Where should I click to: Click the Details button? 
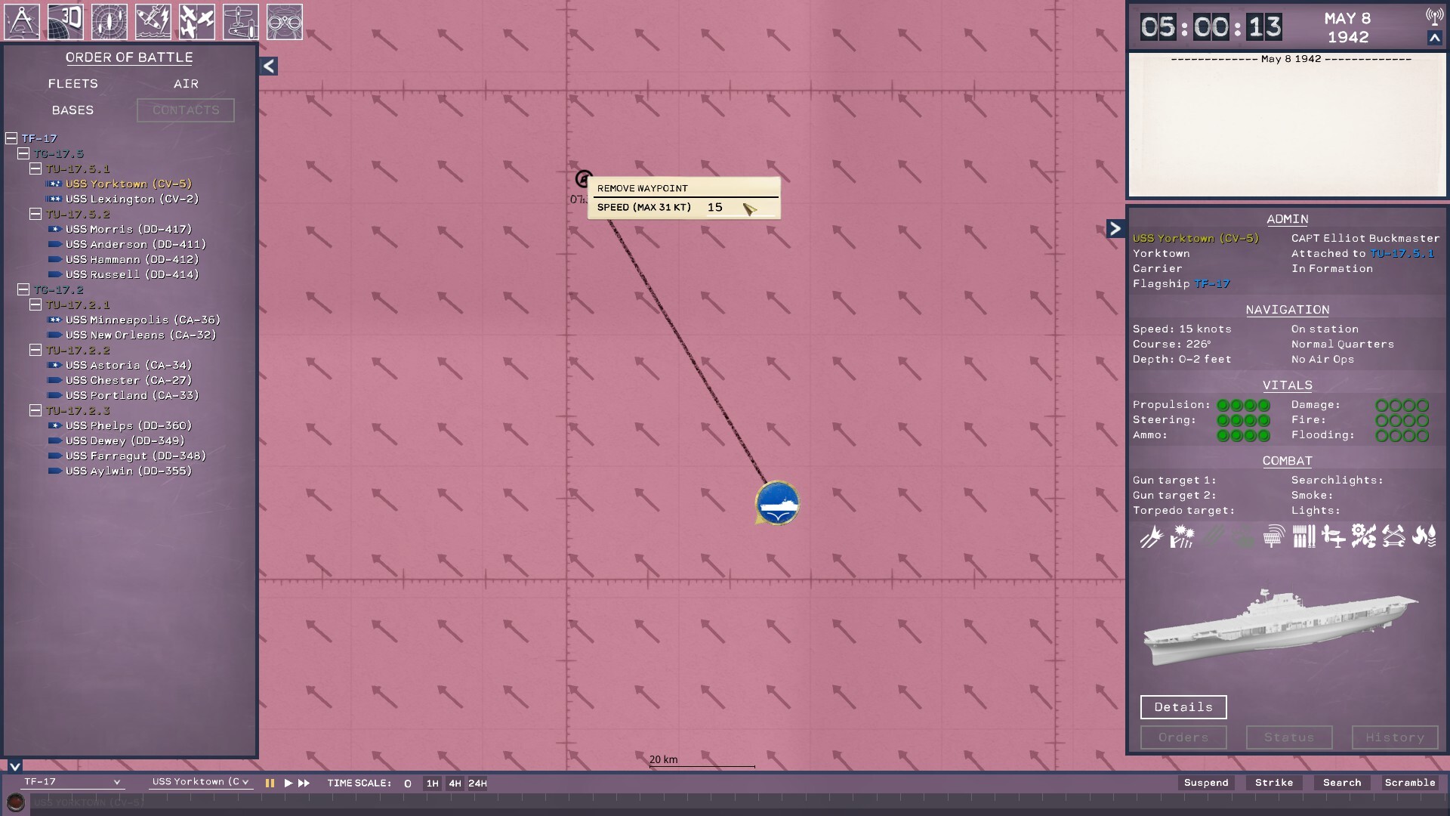pos(1183,707)
